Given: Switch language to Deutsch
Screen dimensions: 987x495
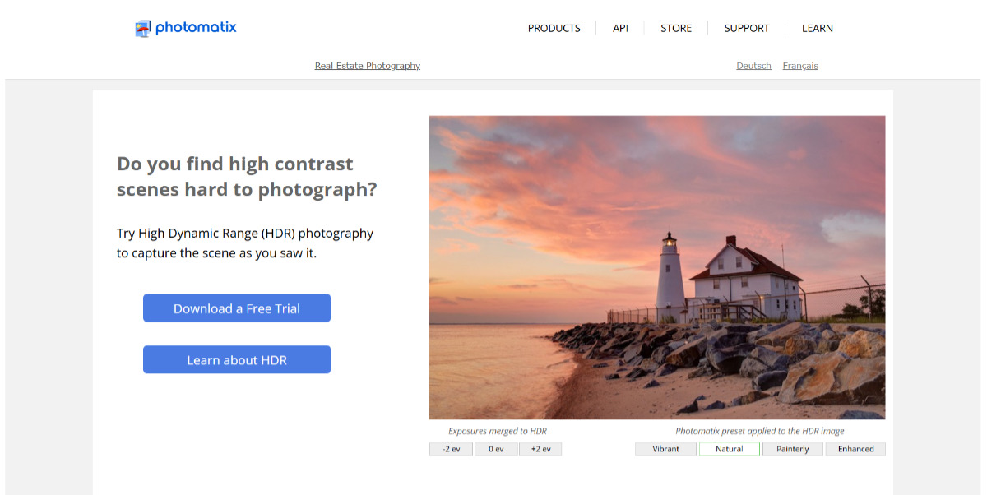Looking at the screenshot, I should (x=753, y=66).
